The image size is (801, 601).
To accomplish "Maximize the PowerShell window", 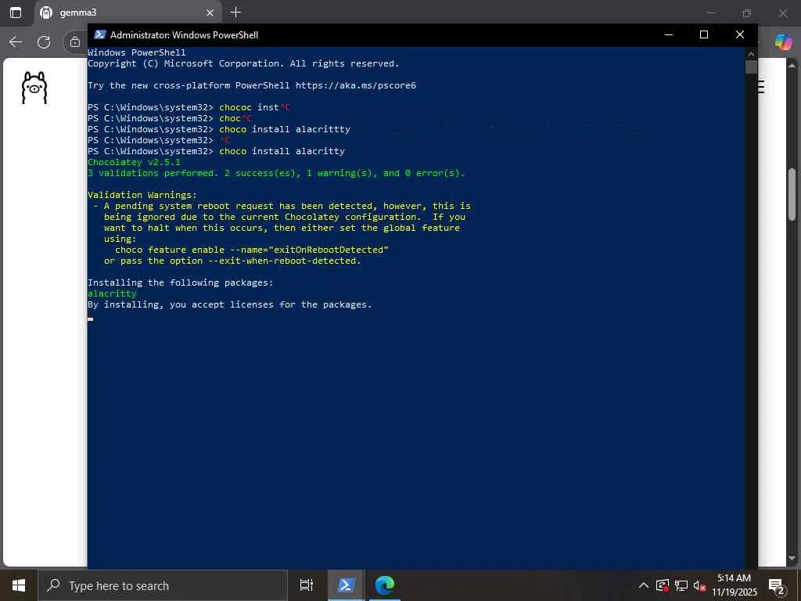I will 704,34.
